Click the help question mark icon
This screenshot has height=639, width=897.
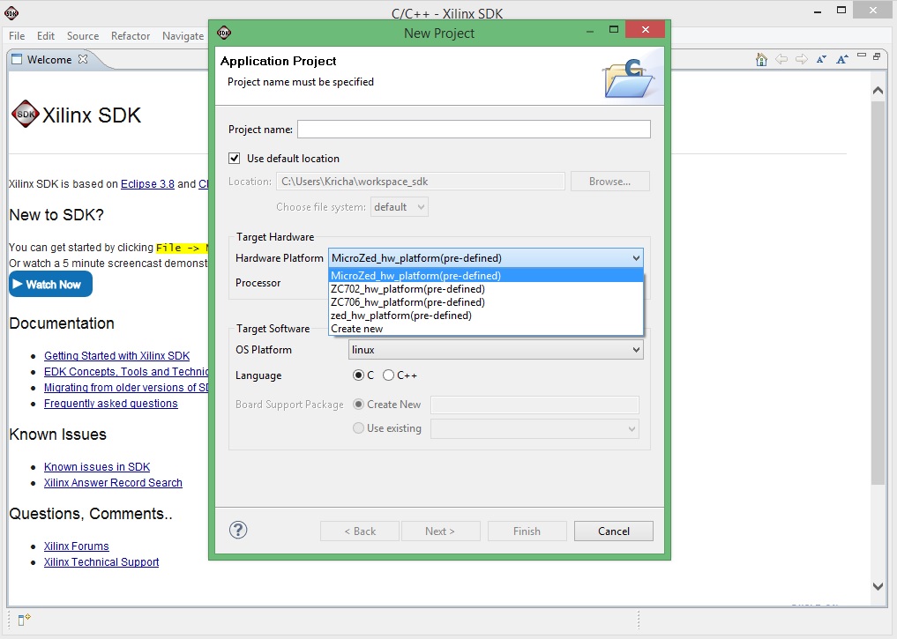[x=238, y=530]
